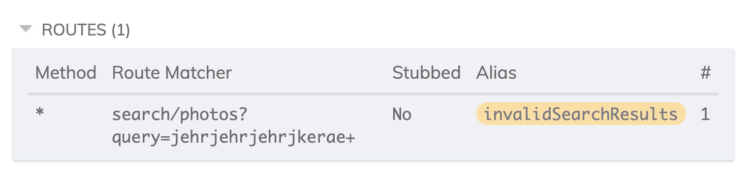
Task: Click the (1) route count in header
Action: click(121, 30)
